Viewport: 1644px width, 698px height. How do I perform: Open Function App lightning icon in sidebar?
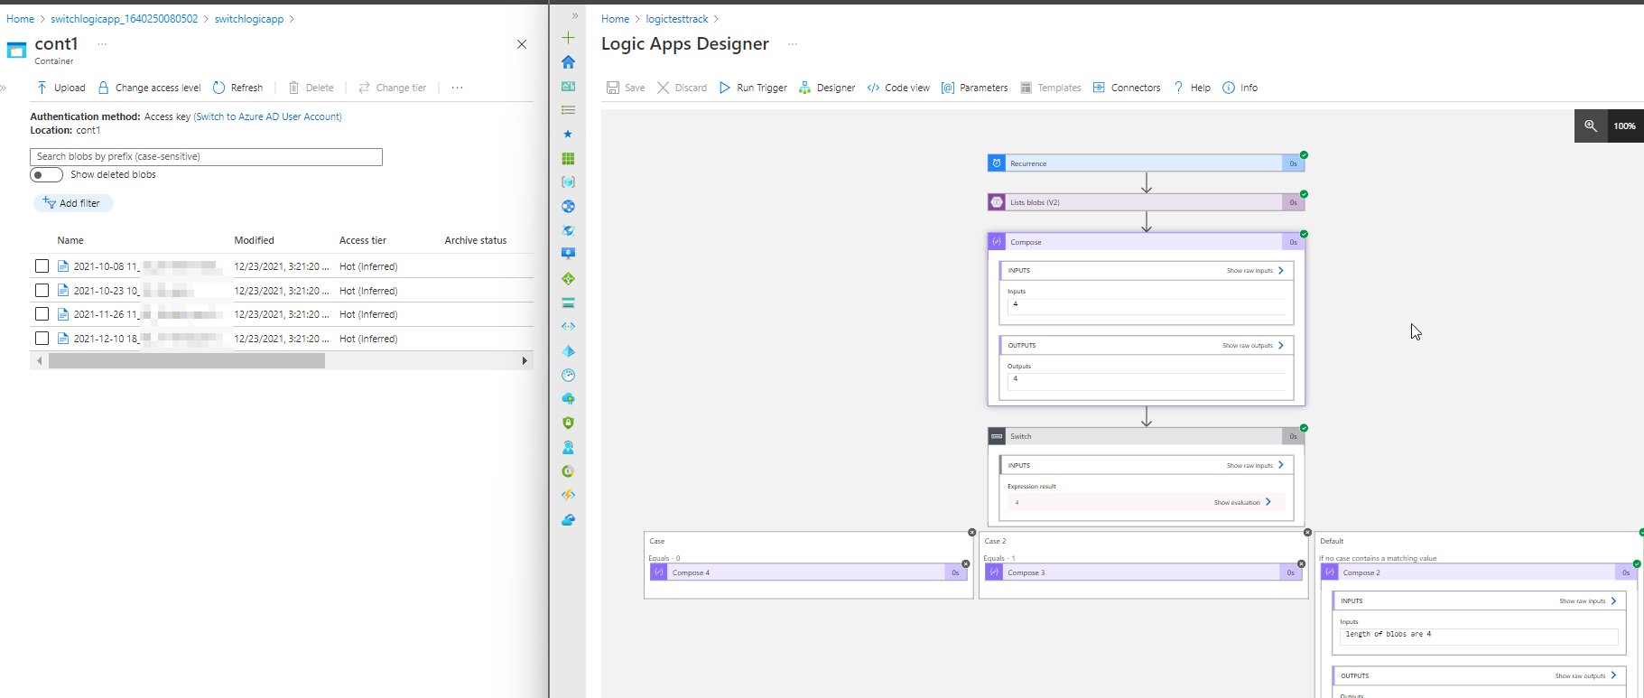(568, 495)
